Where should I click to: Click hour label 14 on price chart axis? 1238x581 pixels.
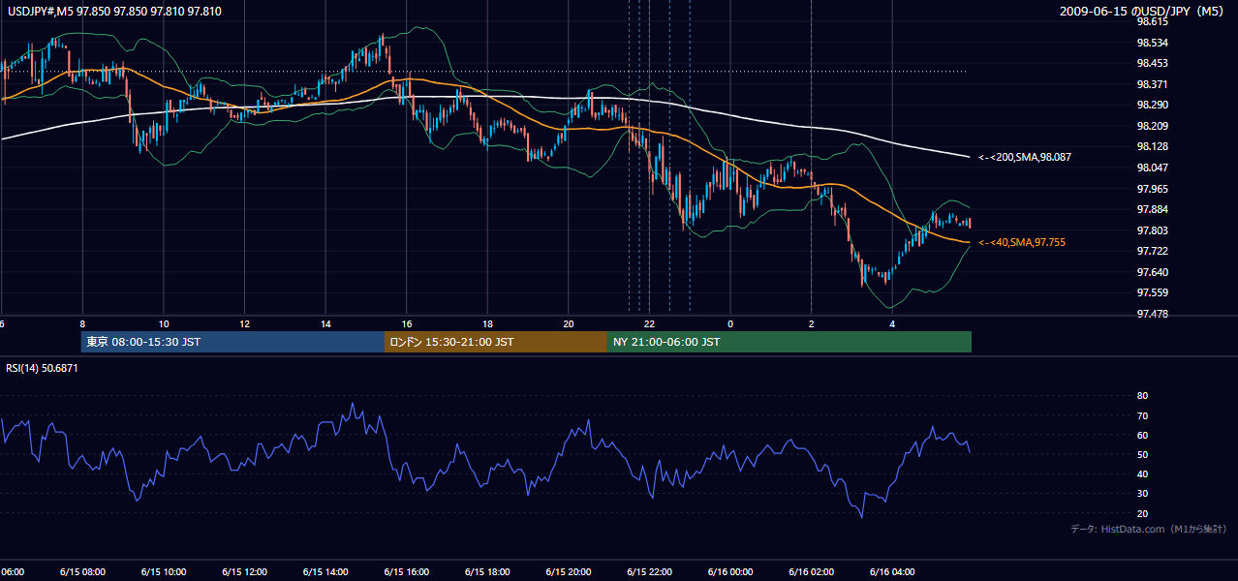325,323
